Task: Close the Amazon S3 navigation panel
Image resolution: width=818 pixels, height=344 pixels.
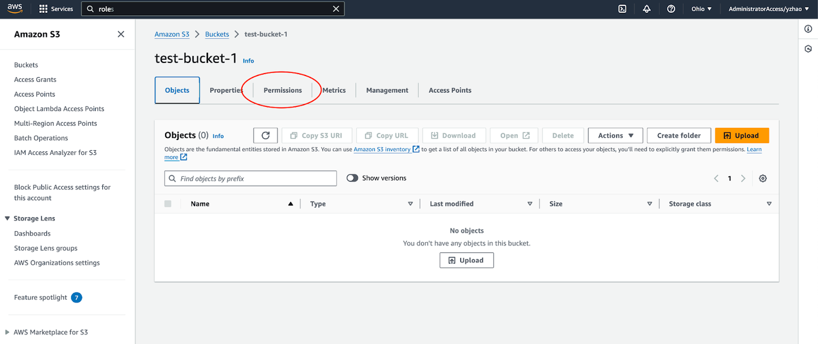Action: 121,34
